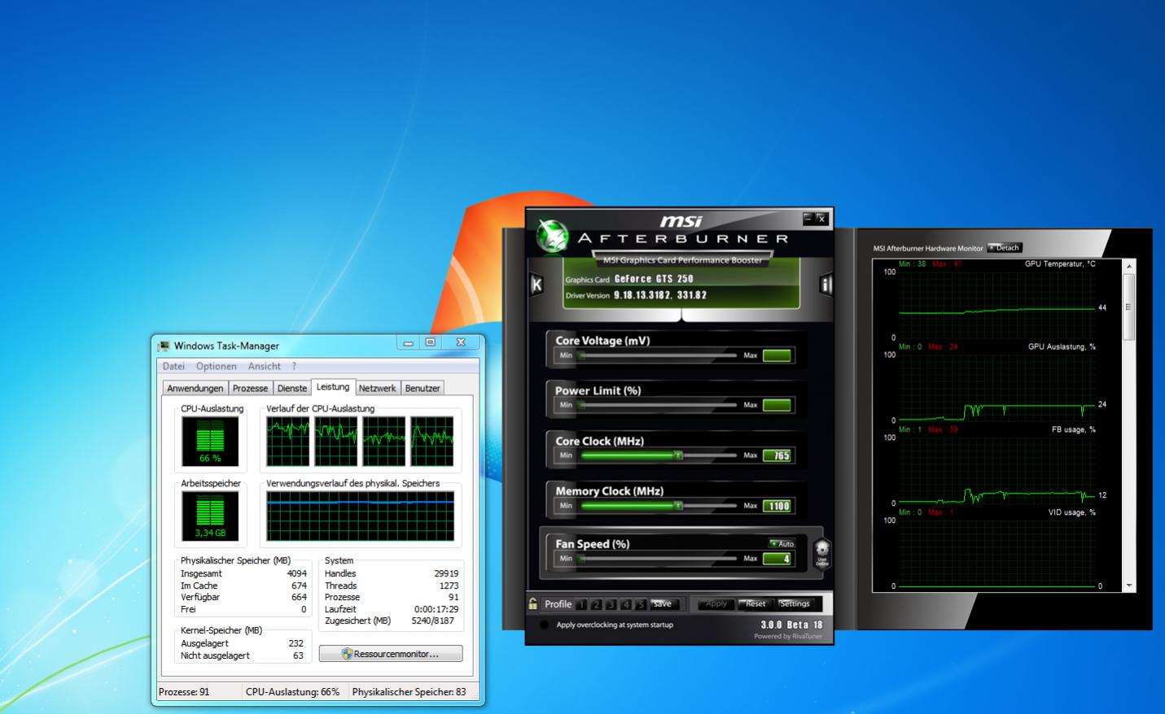
Task: Click the Arbeitsspeicher 3,34 GB meter
Action: tap(210, 516)
